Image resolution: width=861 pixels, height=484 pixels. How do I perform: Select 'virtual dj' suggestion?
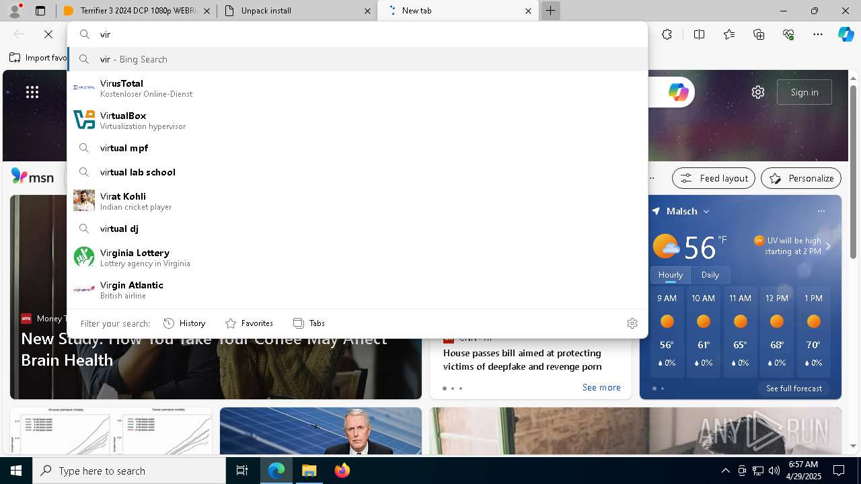pos(357,229)
